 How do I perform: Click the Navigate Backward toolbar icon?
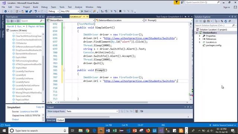point(6,11)
